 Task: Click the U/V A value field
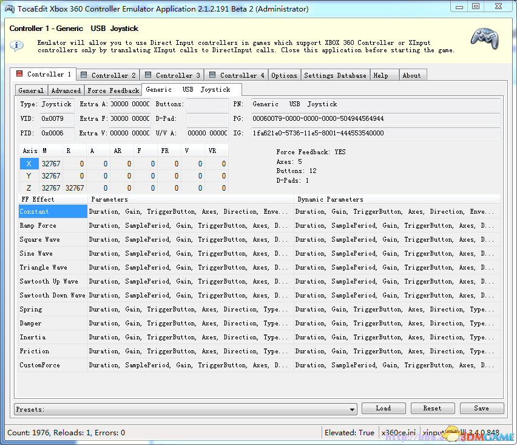[x=208, y=134]
